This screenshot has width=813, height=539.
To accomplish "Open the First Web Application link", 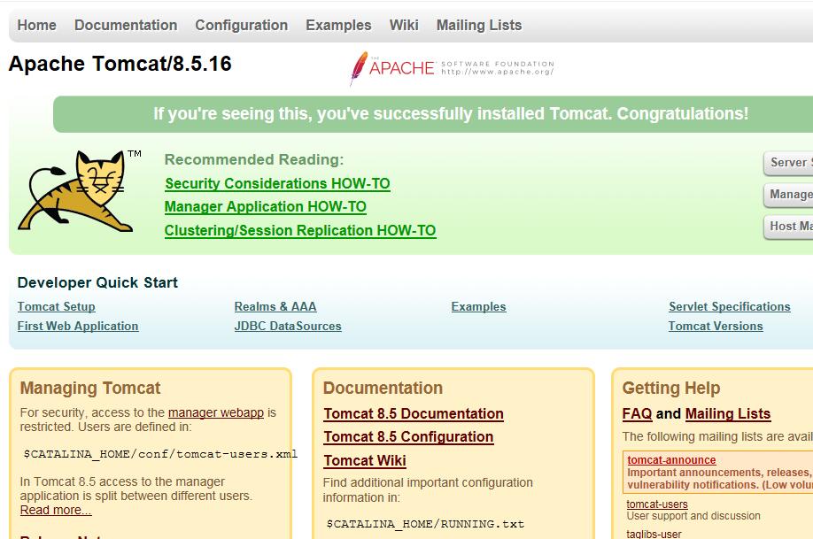I will [x=78, y=326].
